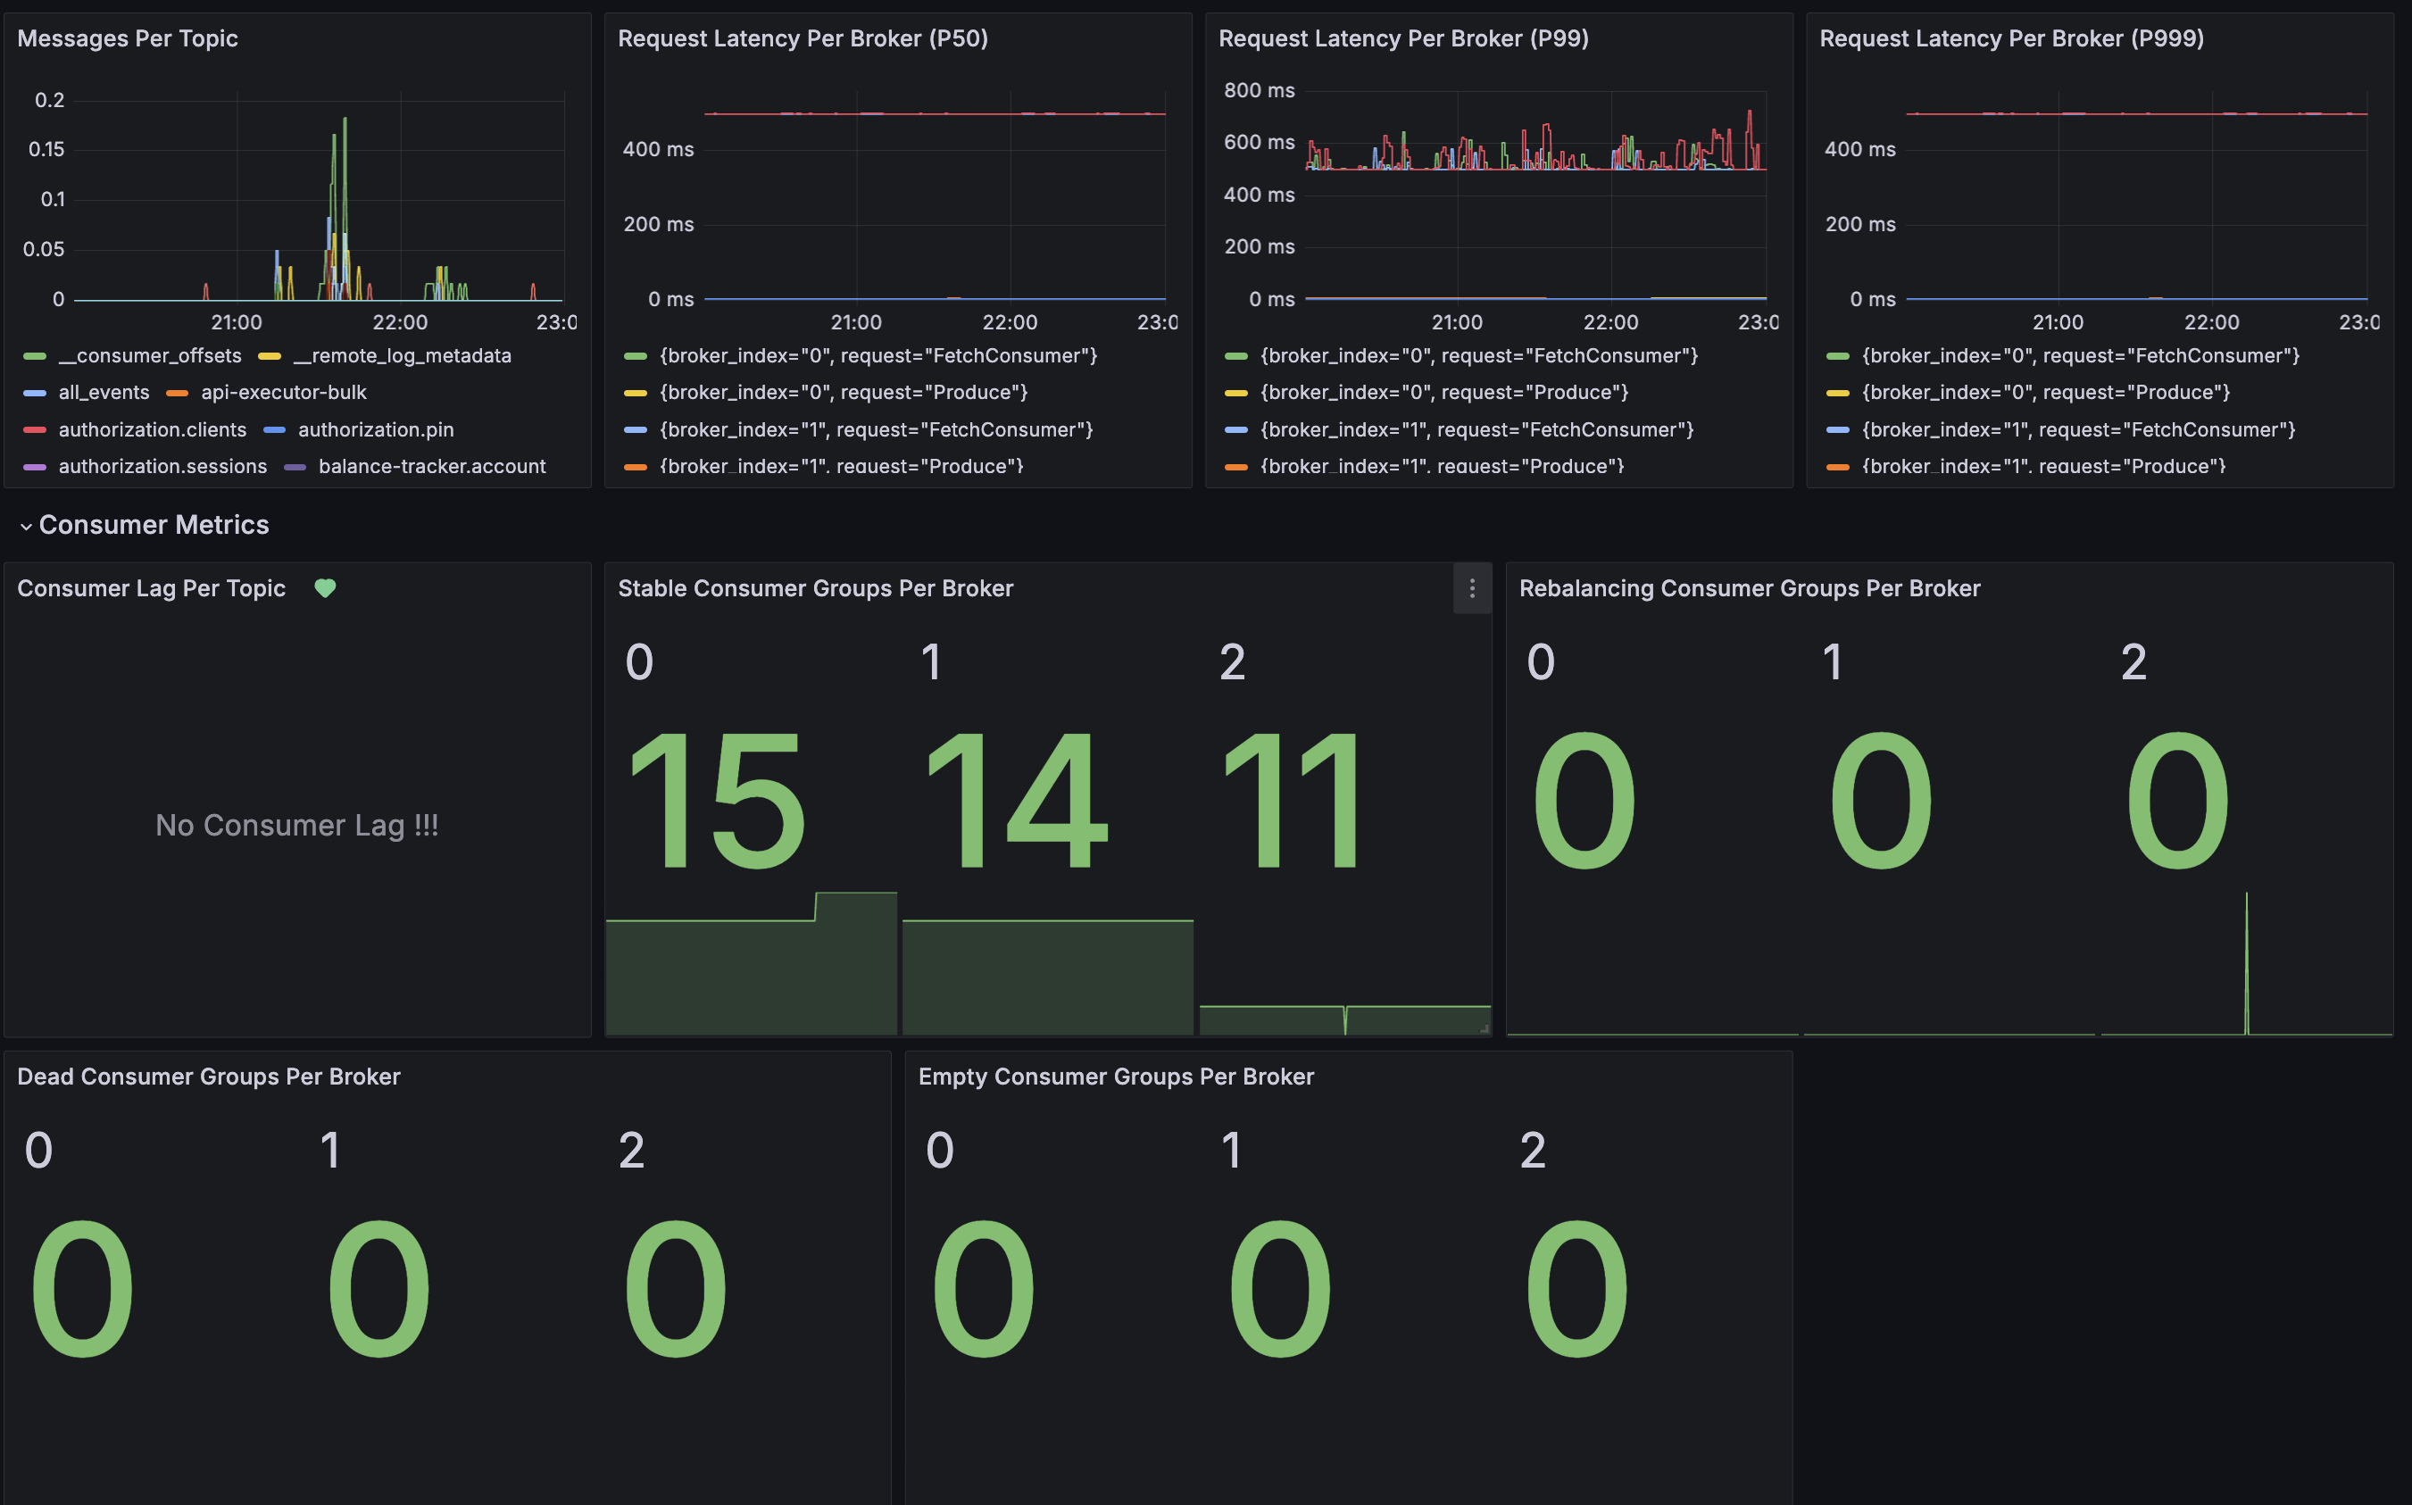Image resolution: width=2412 pixels, height=1505 pixels.
Task: Toggle authorization.pin legend entry
Action: click(x=375, y=430)
